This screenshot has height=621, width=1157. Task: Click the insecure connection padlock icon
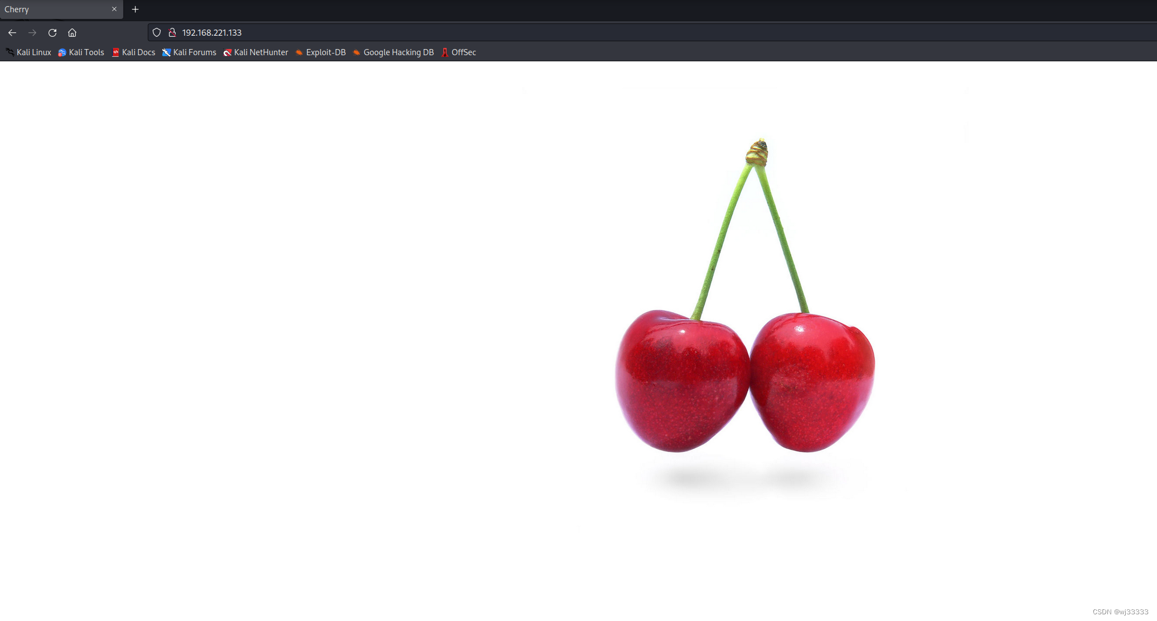point(172,32)
